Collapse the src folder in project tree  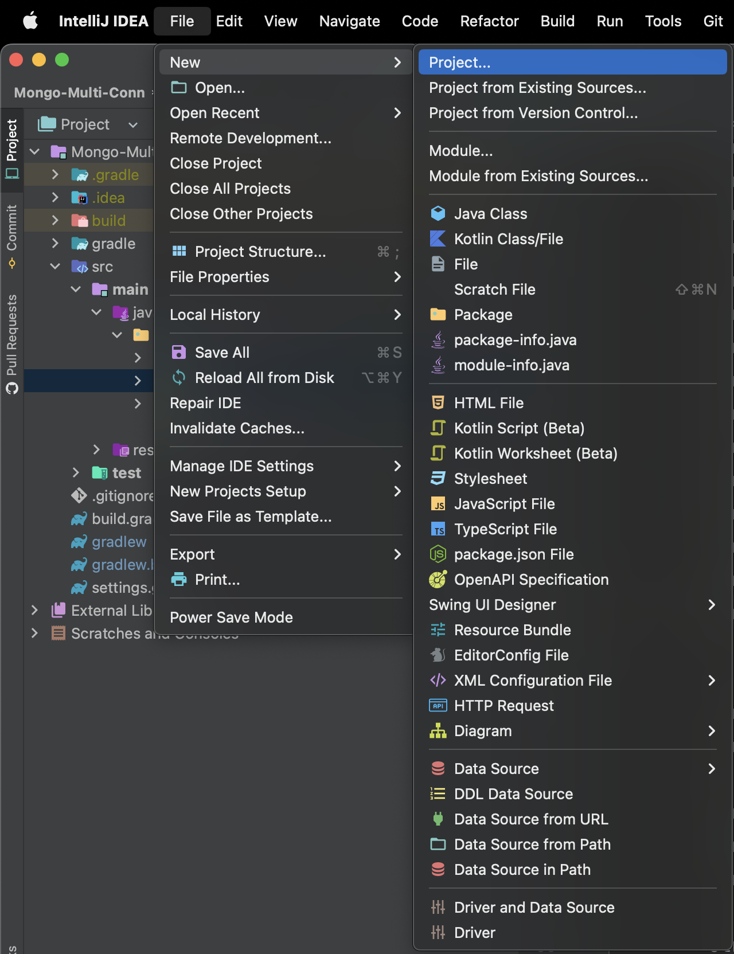(55, 267)
